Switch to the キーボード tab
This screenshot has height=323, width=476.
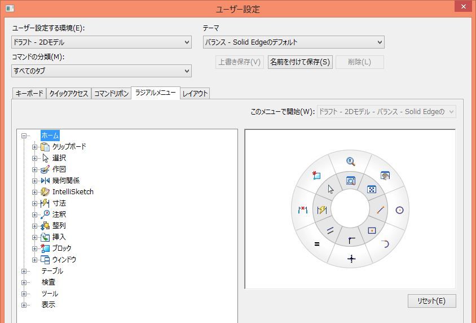click(29, 94)
